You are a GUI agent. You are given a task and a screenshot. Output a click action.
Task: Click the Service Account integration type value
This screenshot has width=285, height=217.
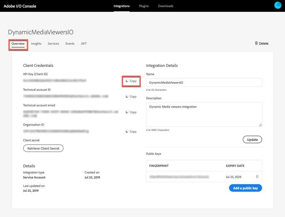(34, 177)
